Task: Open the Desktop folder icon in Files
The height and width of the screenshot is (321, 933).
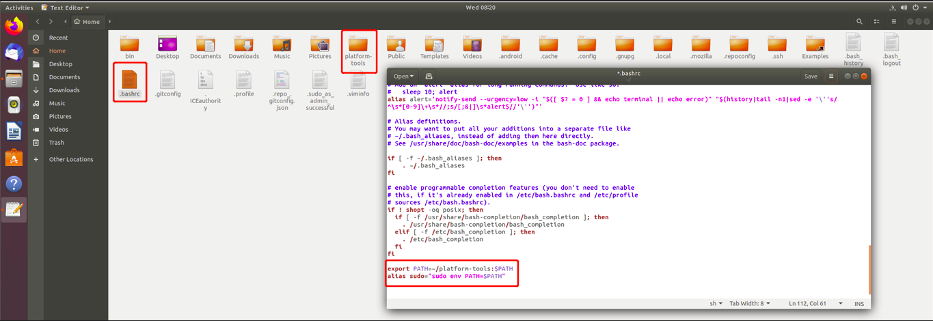Action: [x=167, y=47]
